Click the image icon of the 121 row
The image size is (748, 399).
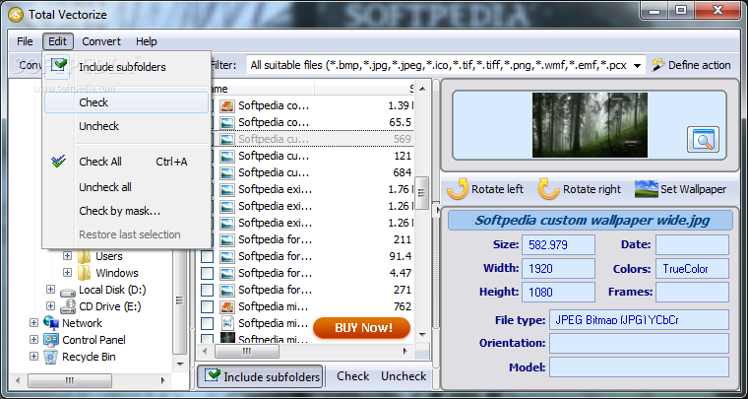[x=227, y=156]
